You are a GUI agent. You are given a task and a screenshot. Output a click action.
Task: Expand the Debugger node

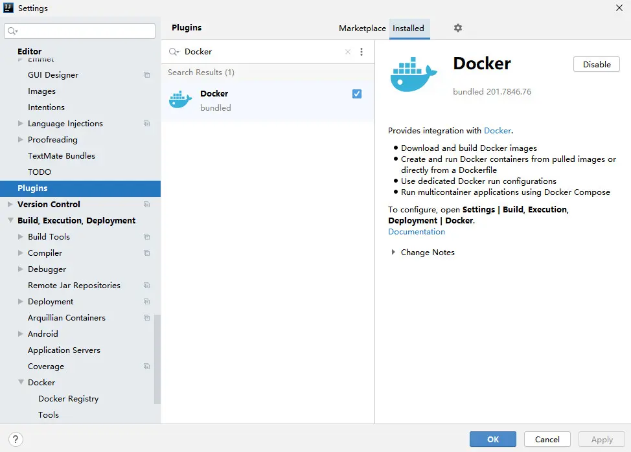tap(21, 269)
